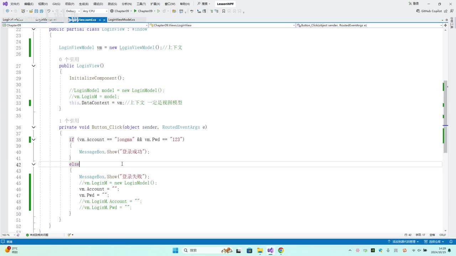Screen dimensions: 456x256
Task: Open Visual Studio from the Windows taskbar
Action: click(x=270, y=250)
